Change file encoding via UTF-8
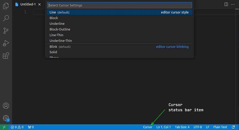 point(198,127)
